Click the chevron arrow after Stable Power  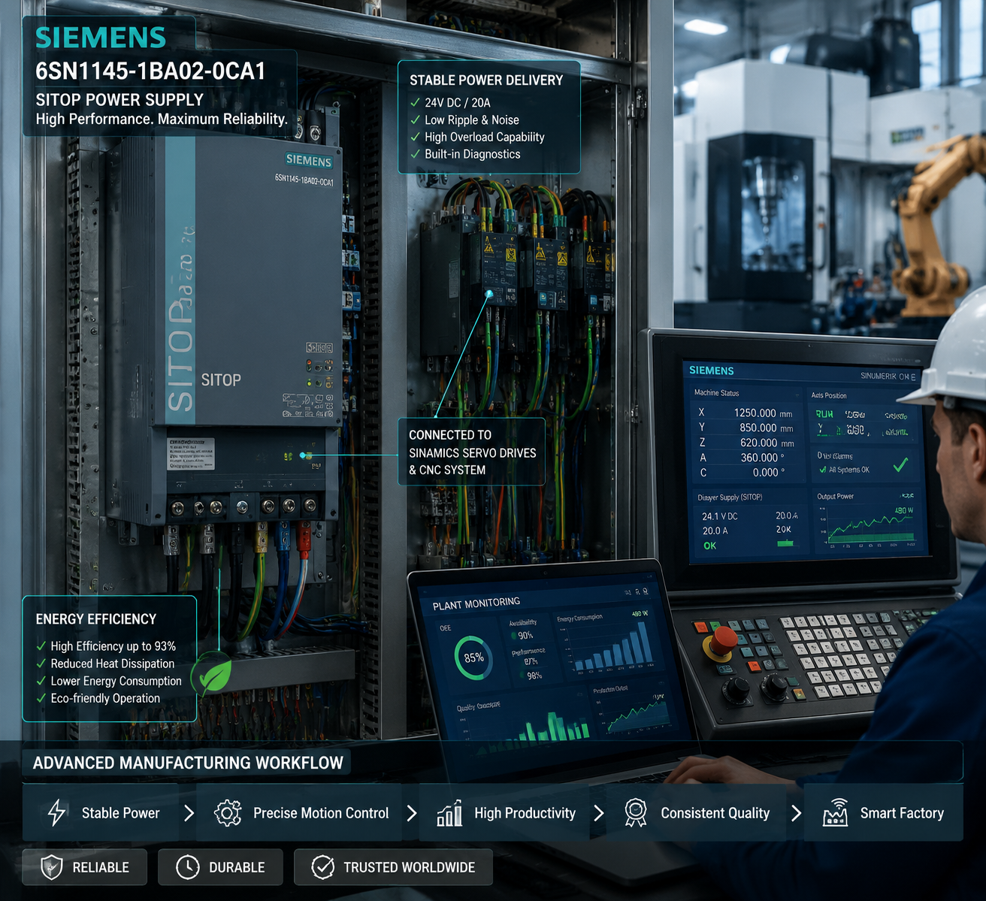point(189,813)
